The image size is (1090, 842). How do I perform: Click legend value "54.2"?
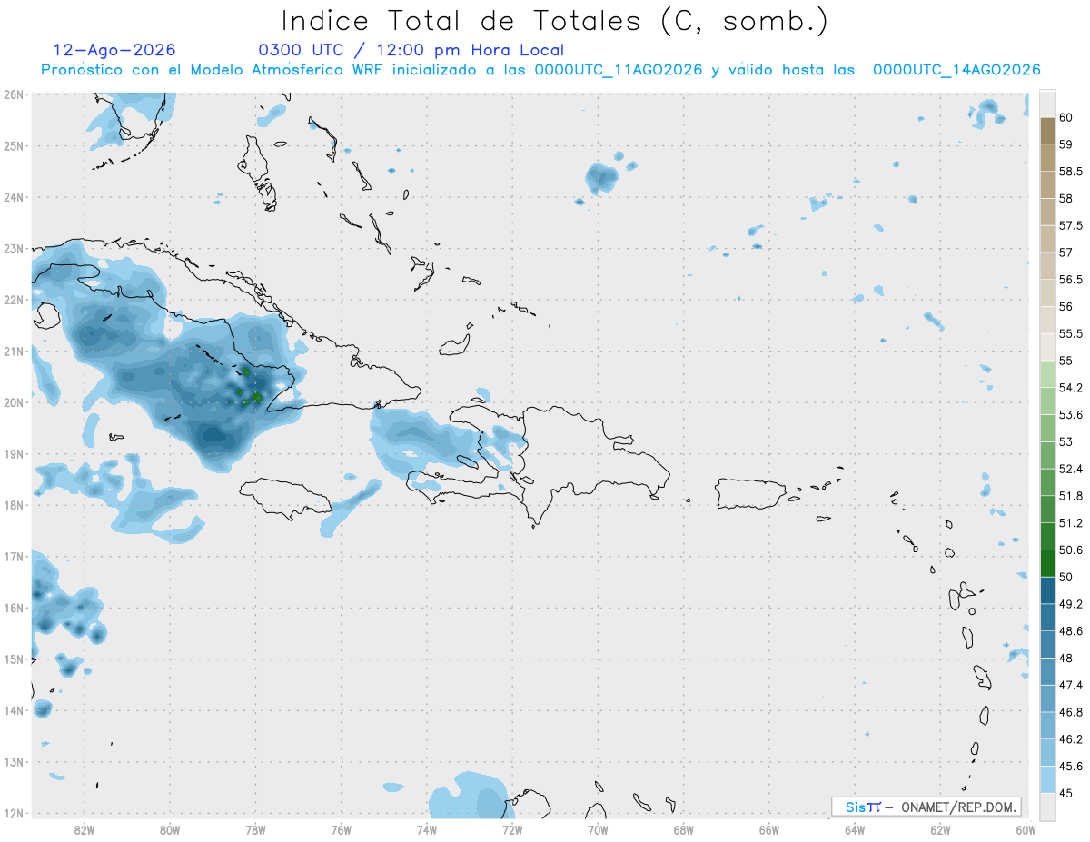[x=1070, y=388]
